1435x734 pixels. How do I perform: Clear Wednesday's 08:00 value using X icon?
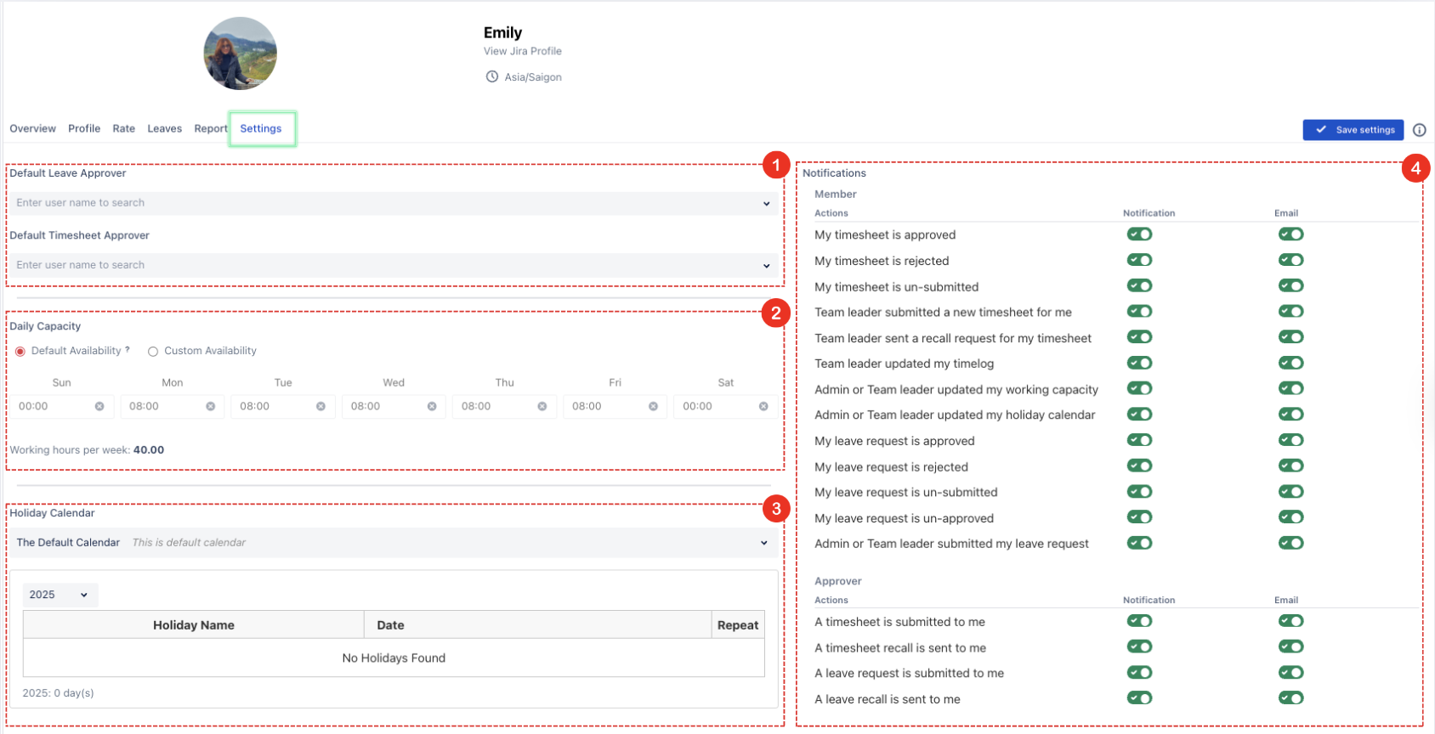[432, 407]
